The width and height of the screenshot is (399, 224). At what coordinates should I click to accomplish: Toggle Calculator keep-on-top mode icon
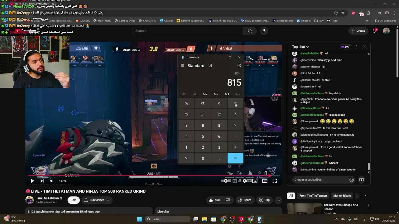pyautogui.click(x=210, y=66)
